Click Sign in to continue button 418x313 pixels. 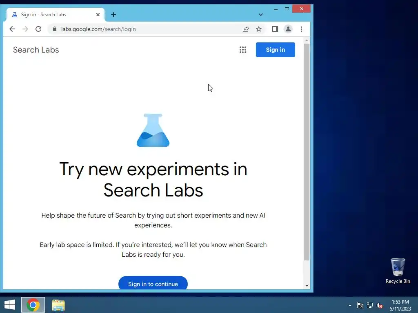pyautogui.click(x=153, y=284)
